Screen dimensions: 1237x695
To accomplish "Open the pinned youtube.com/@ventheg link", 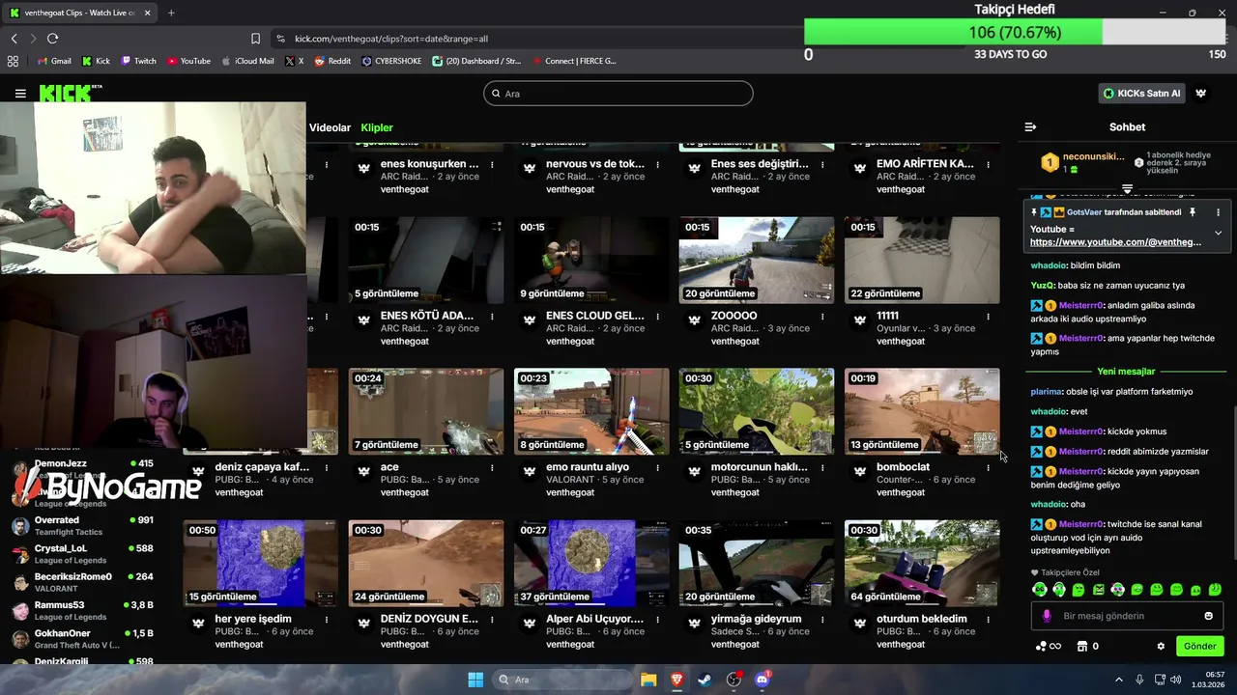I will [1115, 242].
